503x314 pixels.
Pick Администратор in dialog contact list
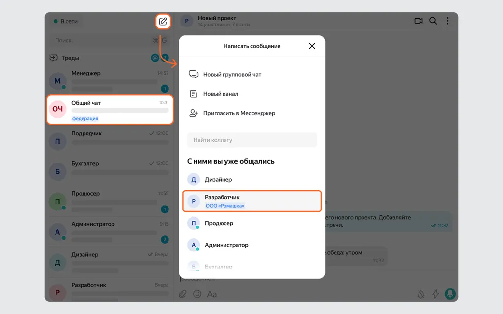[x=252, y=245]
